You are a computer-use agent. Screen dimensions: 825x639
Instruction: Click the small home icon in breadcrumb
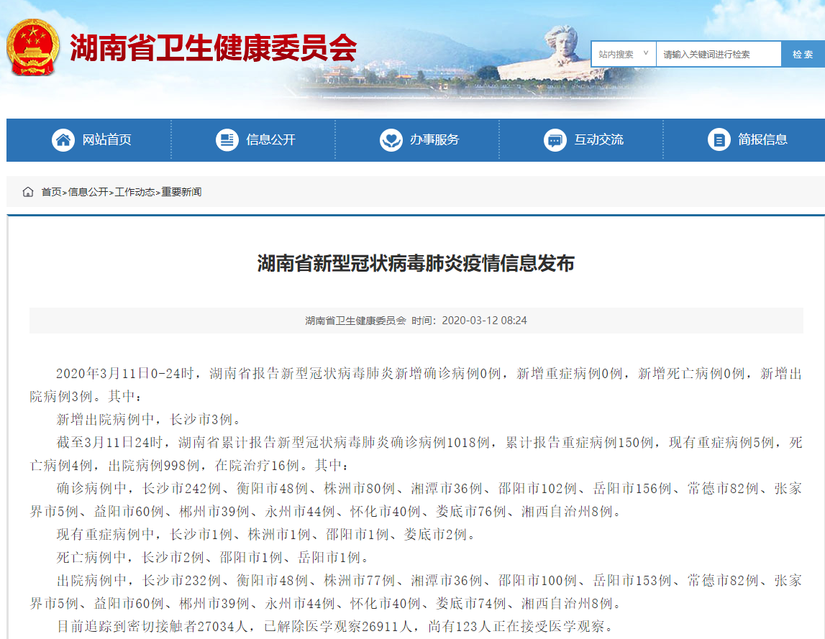pyautogui.click(x=28, y=192)
